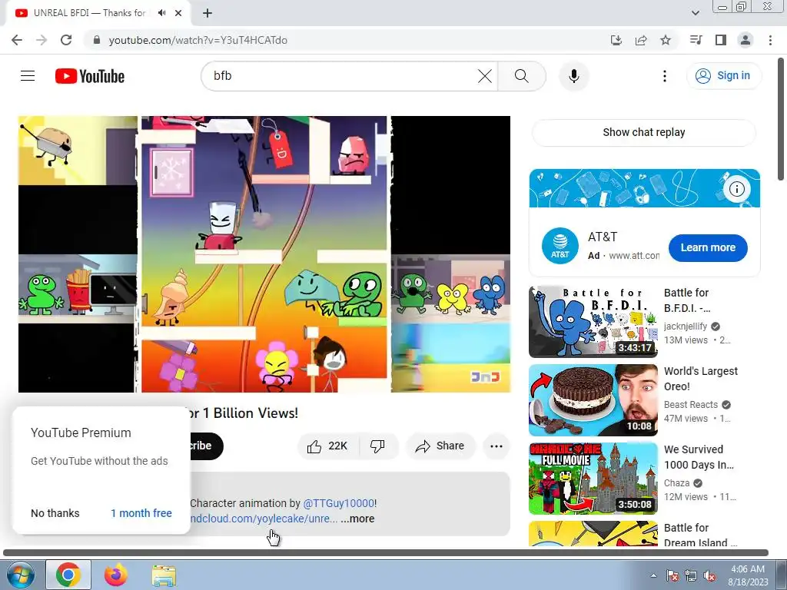
Task: Close the UNREAL BFDI tab
Action: click(178, 13)
